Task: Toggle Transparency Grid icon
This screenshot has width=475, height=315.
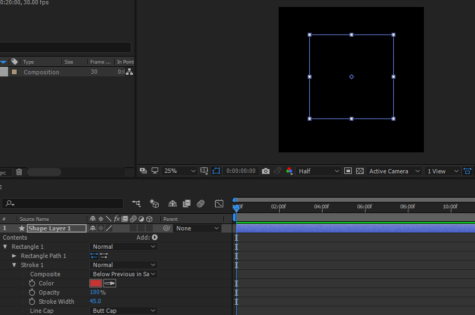Action: 359,171
